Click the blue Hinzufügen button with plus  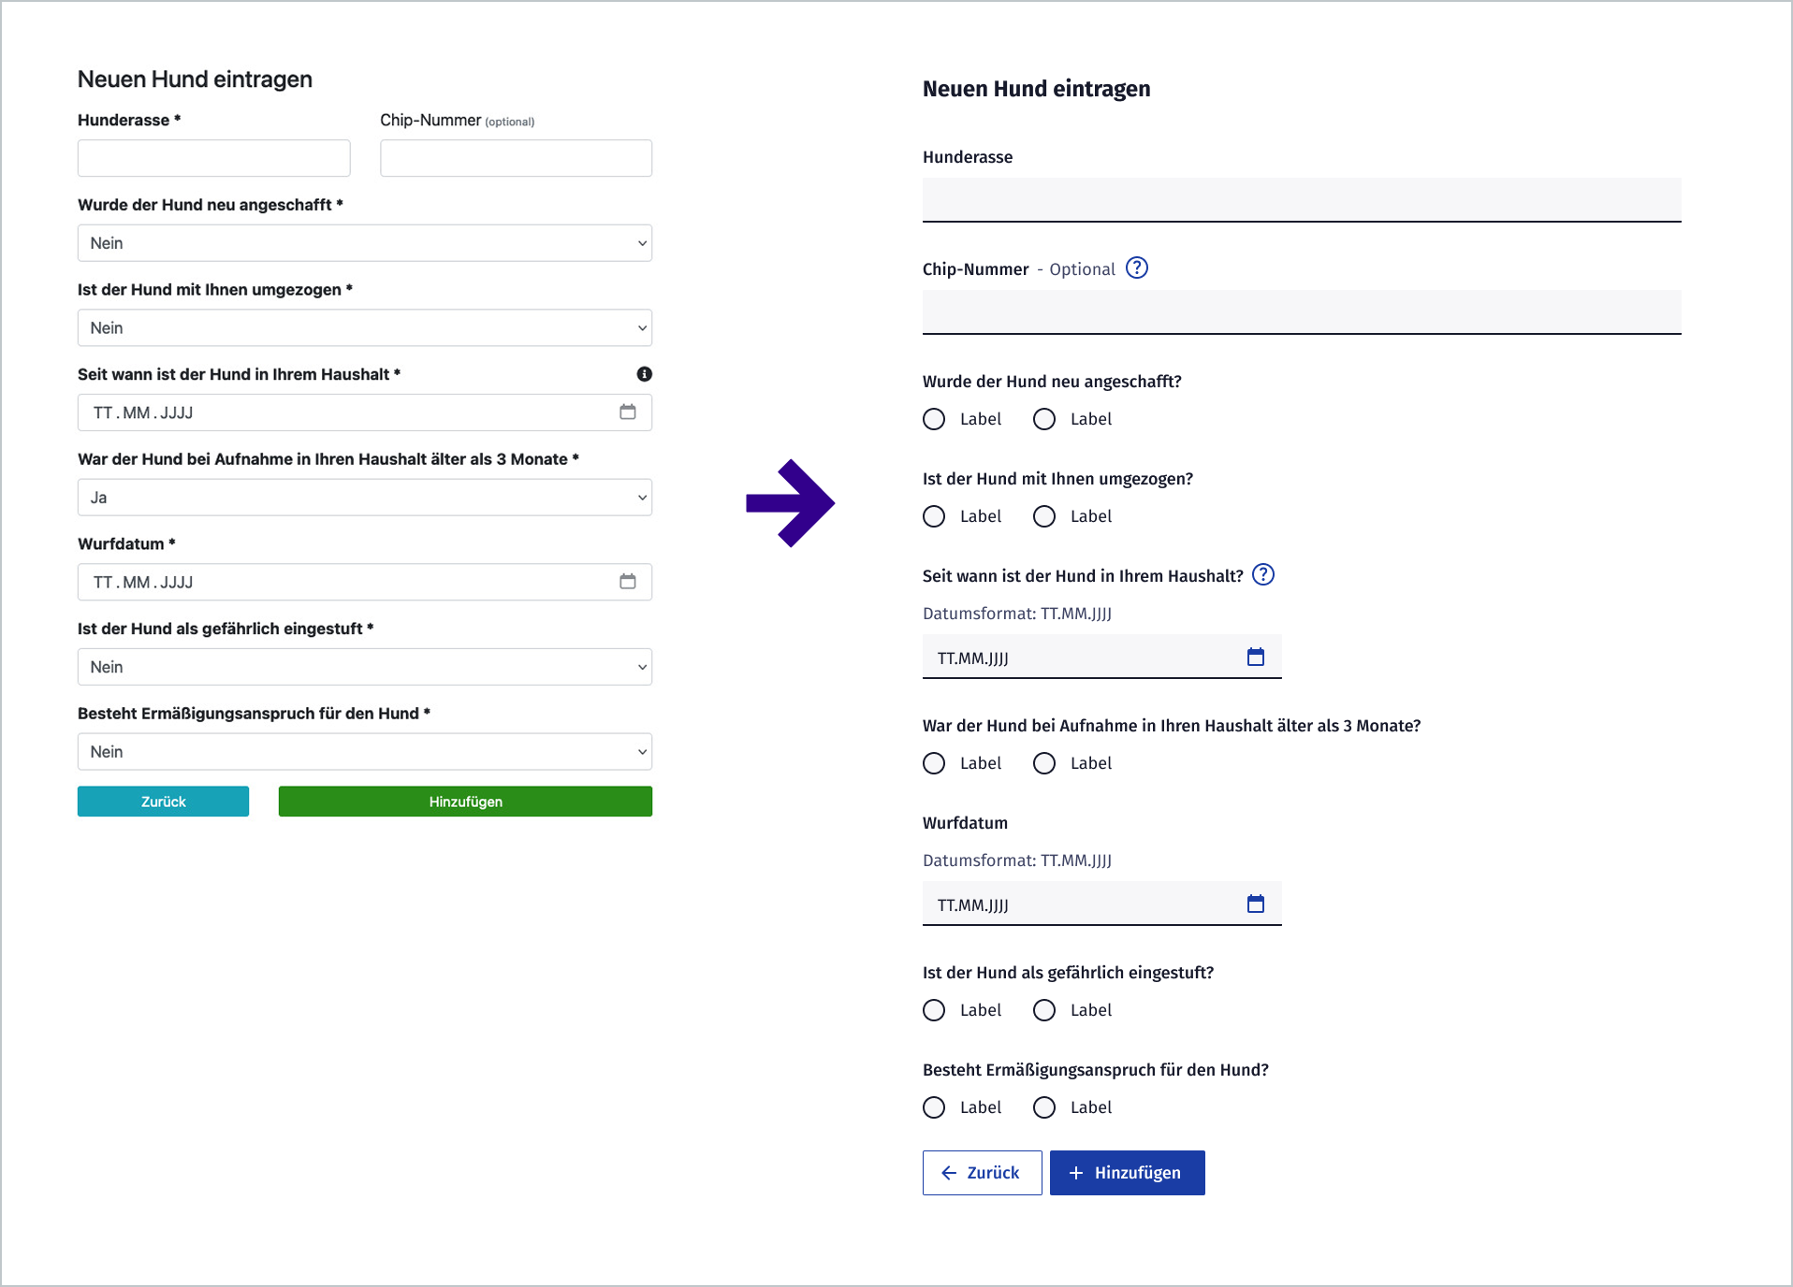pos(1127,1173)
